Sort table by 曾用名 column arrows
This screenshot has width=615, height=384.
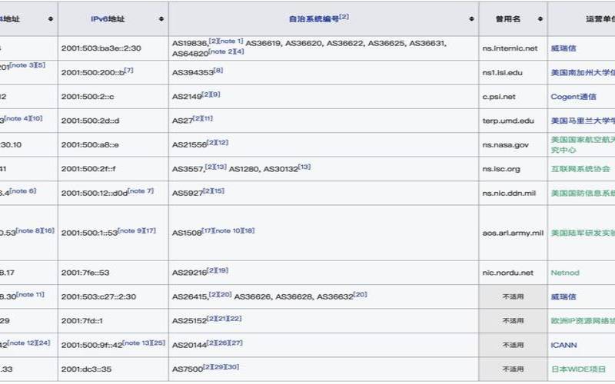(x=540, y=18)
